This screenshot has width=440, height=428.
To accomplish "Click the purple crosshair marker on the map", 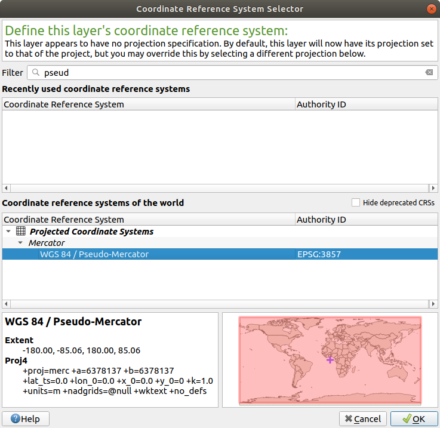I will tap(331, 359).
